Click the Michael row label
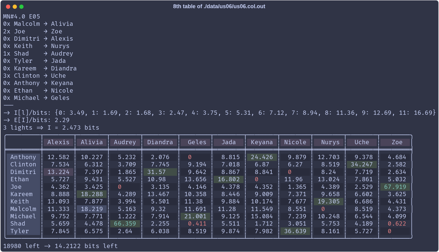The height and width of the screenshot is (252, 439). [23, 216]
